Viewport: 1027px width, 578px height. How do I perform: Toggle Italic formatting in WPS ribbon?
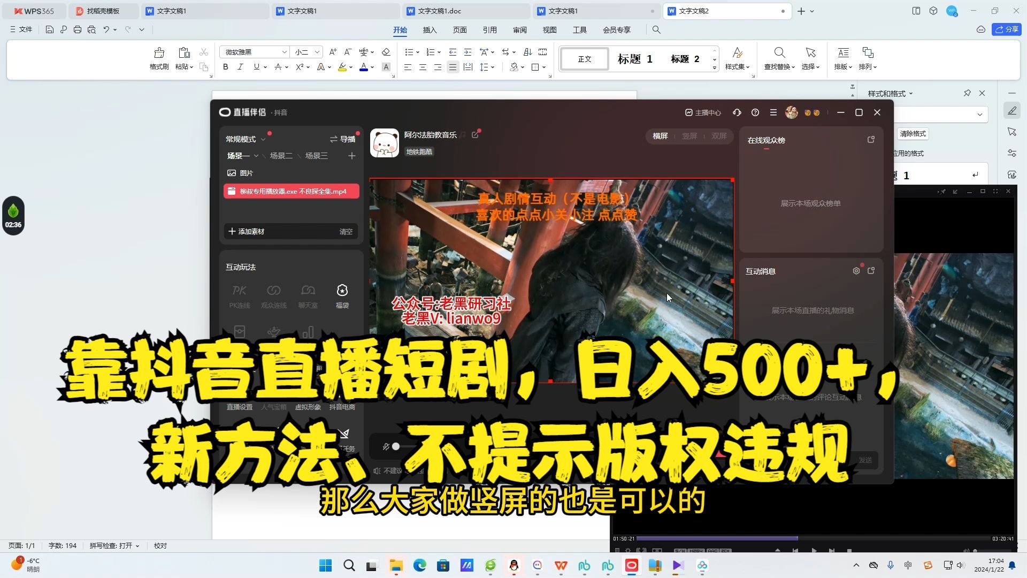click(240, 67)
